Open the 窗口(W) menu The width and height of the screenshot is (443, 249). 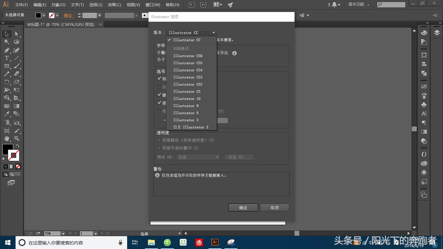(x=152, y=5)
